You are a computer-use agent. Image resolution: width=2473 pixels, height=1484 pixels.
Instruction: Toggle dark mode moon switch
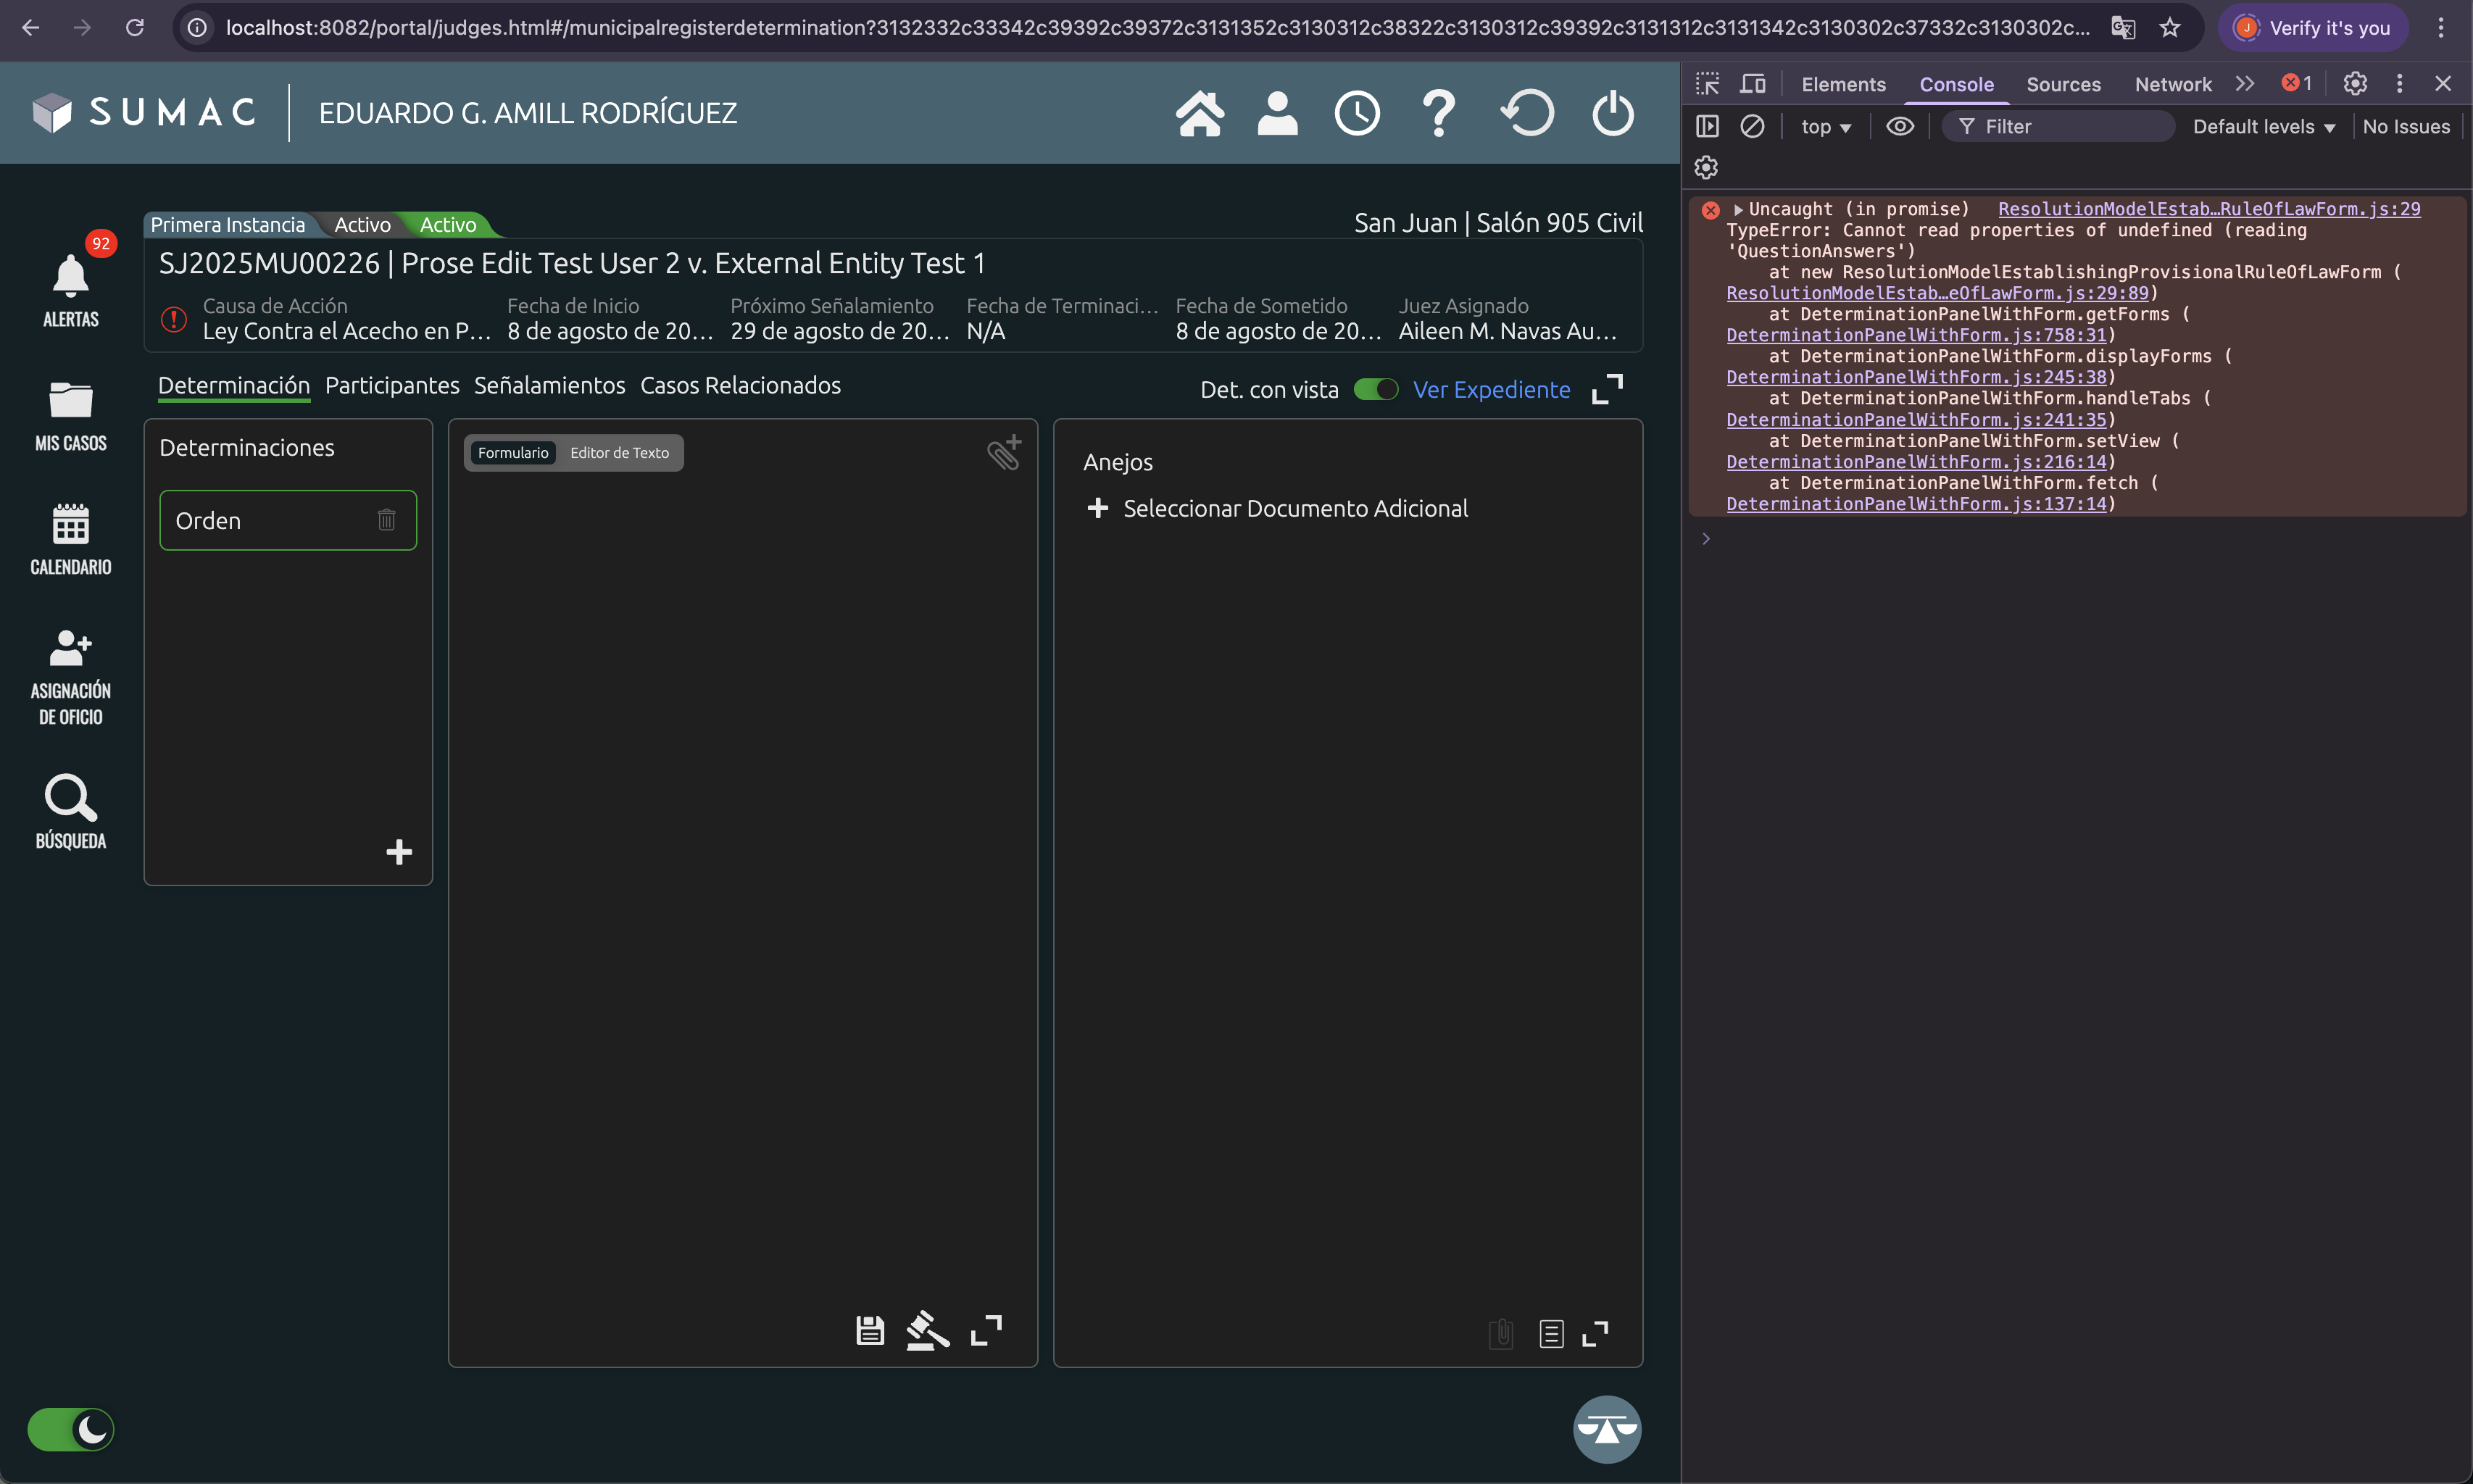71,1429
